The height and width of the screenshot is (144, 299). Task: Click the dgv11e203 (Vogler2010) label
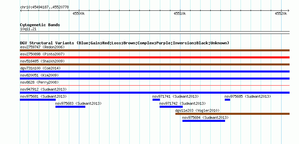(197, 110)
